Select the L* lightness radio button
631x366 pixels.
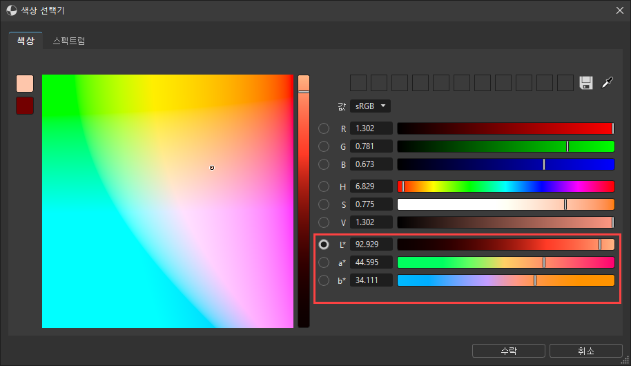pyautogui.click(x=324, y=244)
